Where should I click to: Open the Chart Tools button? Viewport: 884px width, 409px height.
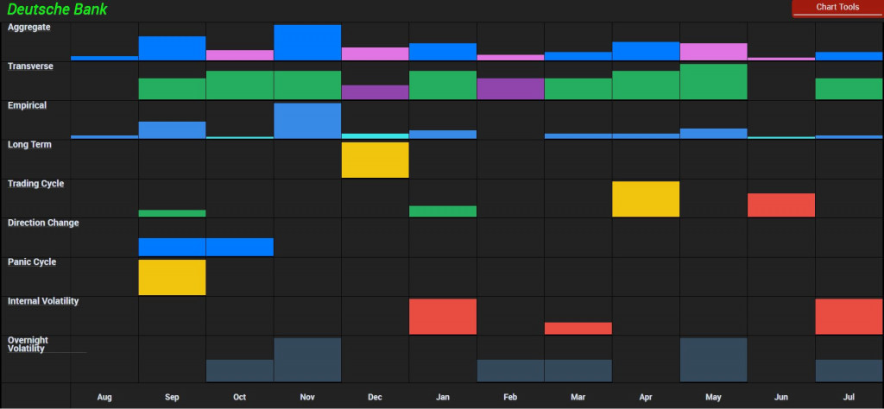pos(837,8)
